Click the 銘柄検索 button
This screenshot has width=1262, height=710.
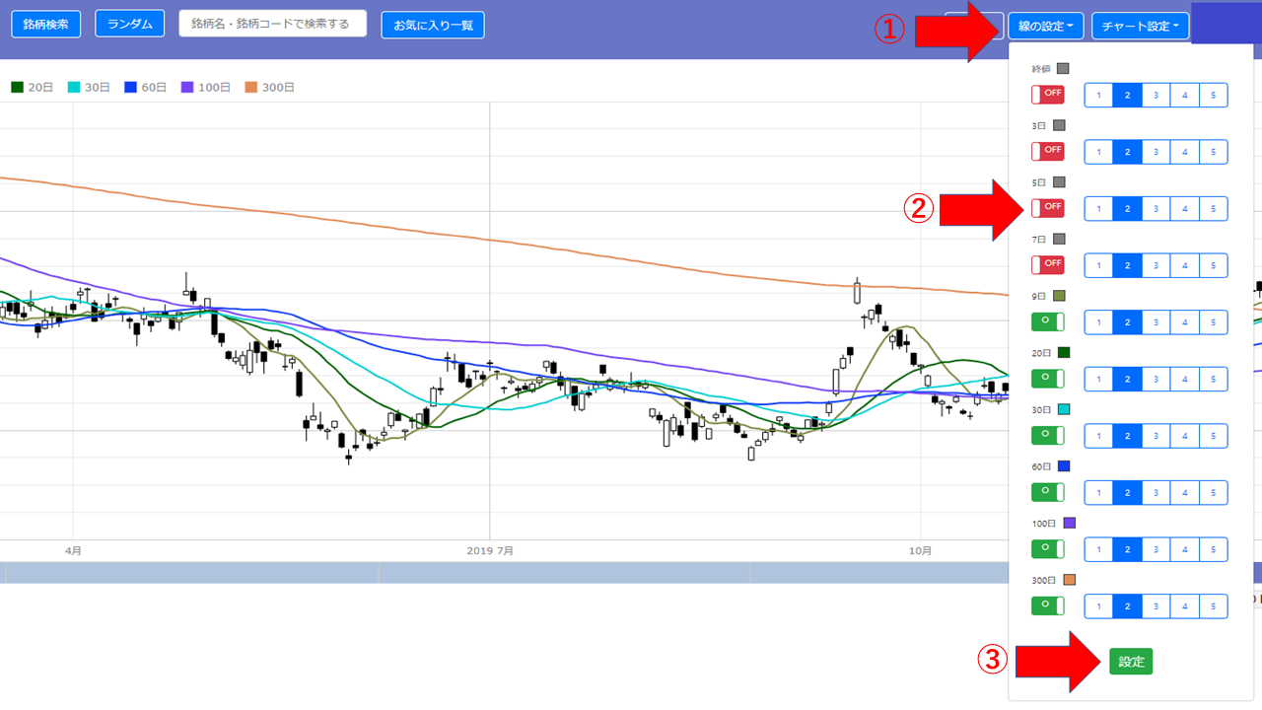(x=46, y=24)
